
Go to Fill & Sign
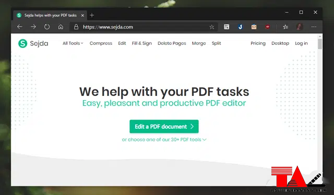click(141, 43)
